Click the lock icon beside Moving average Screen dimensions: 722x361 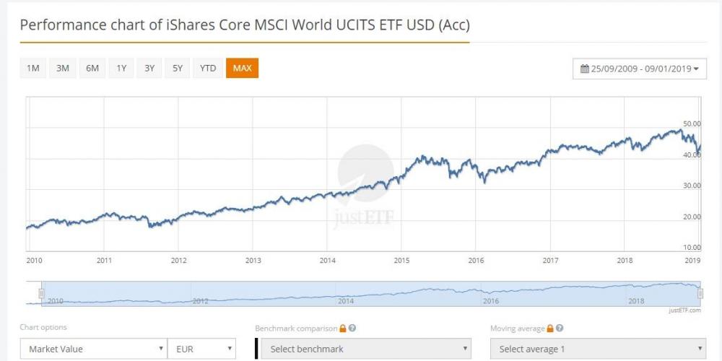tap(551, 329)
